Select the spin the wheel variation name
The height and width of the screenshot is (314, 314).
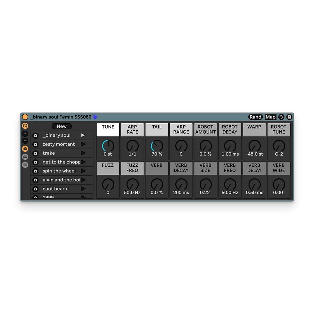[59, 171]
